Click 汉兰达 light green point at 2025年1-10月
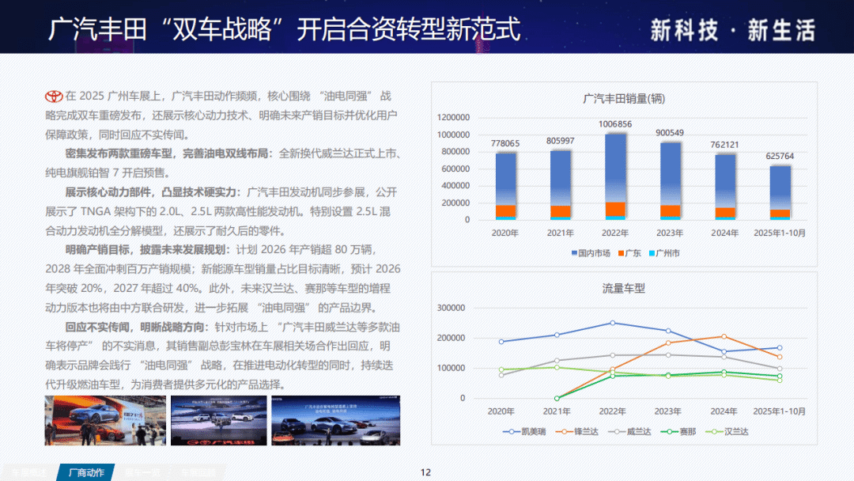 point(780,381)
